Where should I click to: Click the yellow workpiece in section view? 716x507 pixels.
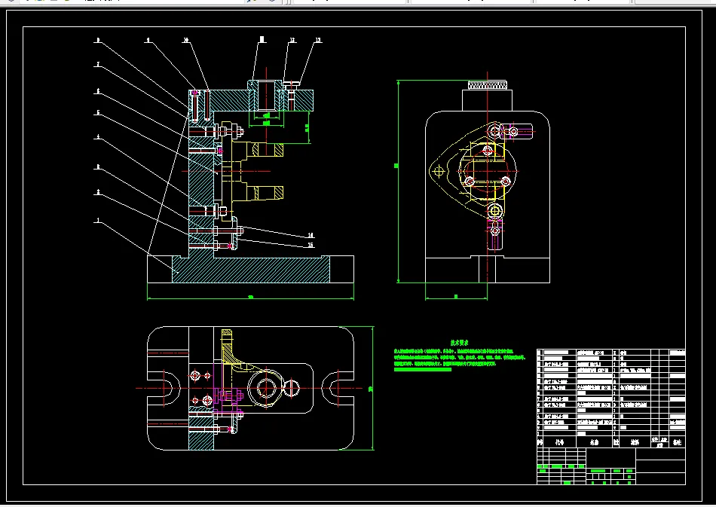click(252, 171)
